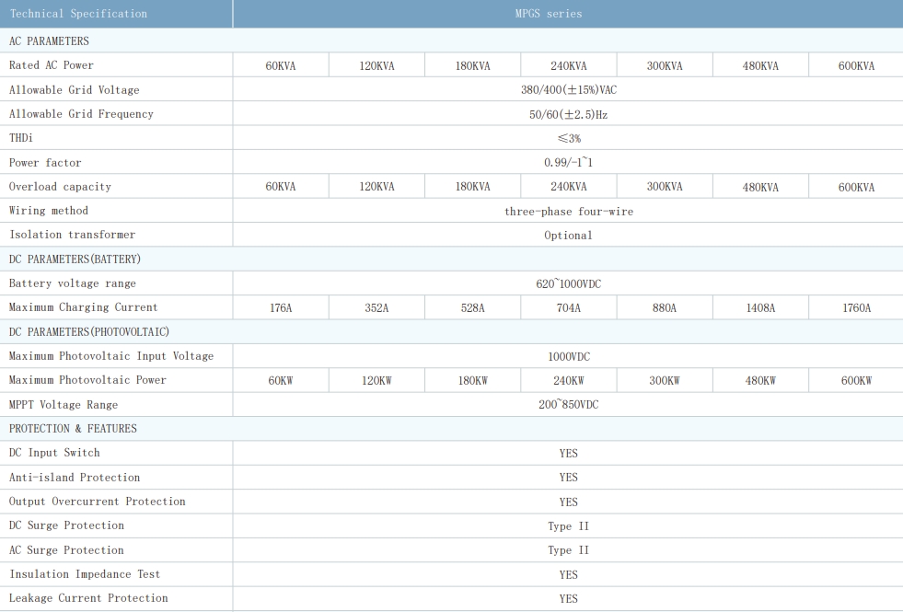Click 'Optional' in Isolation transformer row
The width and height of the screenshot is (903, 612).
click(568, 236)
